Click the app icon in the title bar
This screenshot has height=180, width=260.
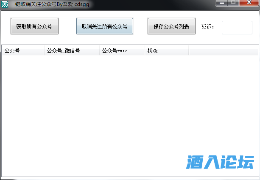point(5,4)
